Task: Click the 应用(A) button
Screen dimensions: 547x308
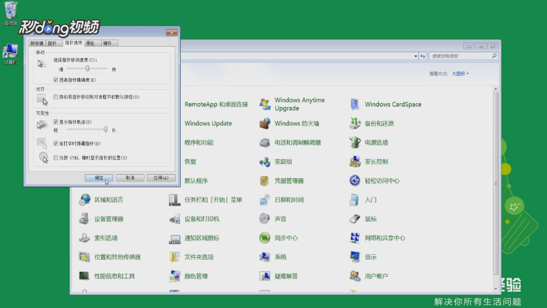Action: tap(161, 178)
